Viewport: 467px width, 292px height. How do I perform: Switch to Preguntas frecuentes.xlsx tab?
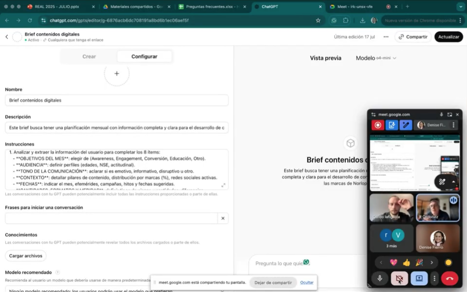point(213,6)
